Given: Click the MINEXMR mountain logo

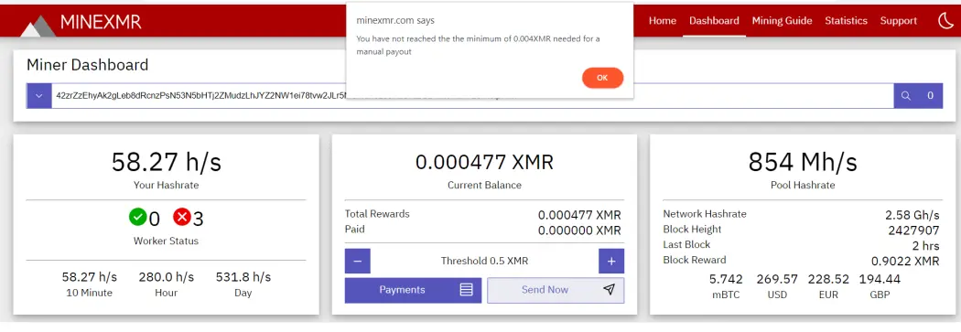Looking at the screenshot, I should 38,26.
